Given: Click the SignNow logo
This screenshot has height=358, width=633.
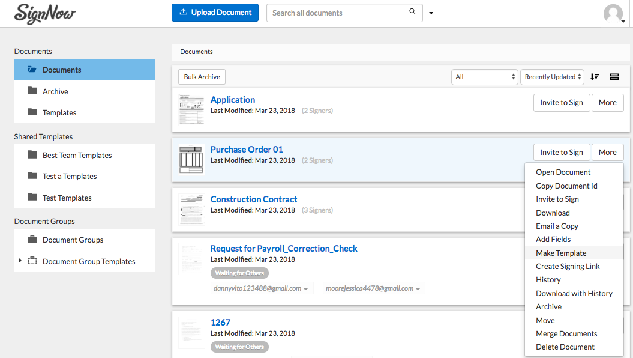Looking at the screenshot, I should point(45,13).
